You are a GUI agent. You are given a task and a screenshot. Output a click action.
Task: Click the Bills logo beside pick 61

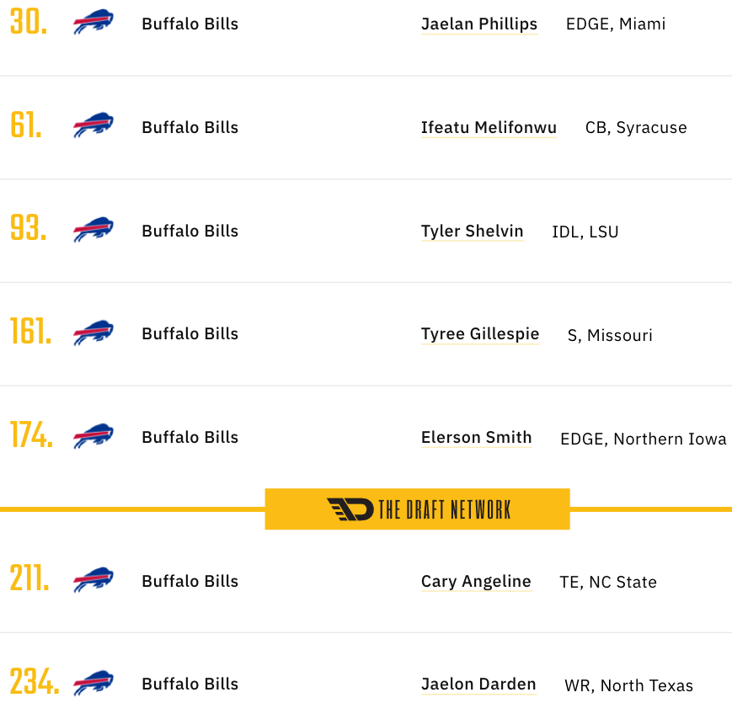tap(94, 125)
